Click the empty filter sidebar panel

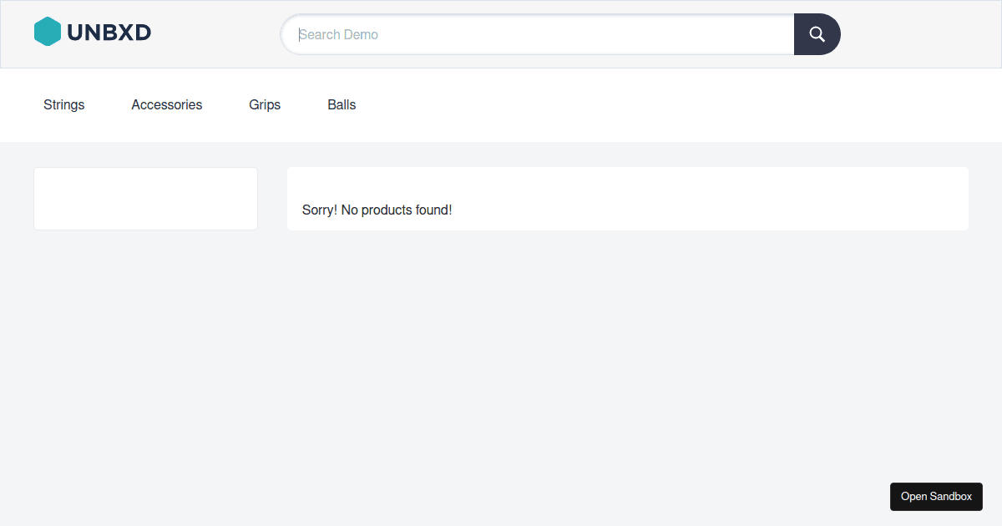pyautogui.click(x=145, y=199)
